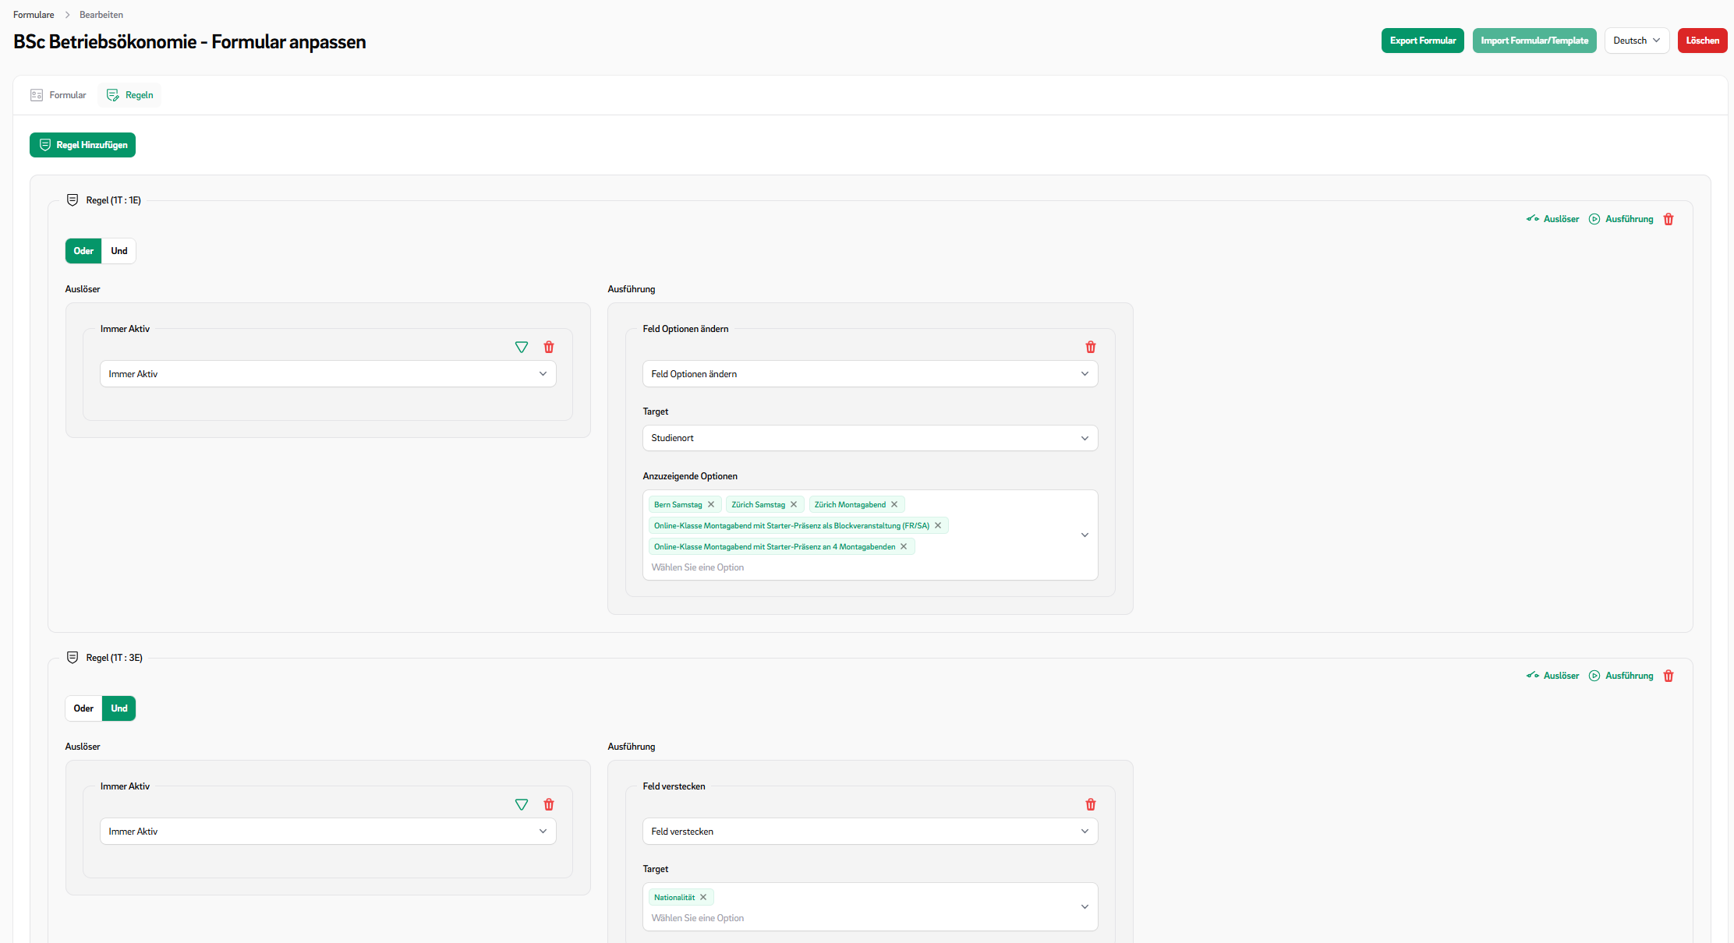Delete the first Immer Aktiv trigger
The height and width of the screenshot is (943, 1734).
pos(549,348)
